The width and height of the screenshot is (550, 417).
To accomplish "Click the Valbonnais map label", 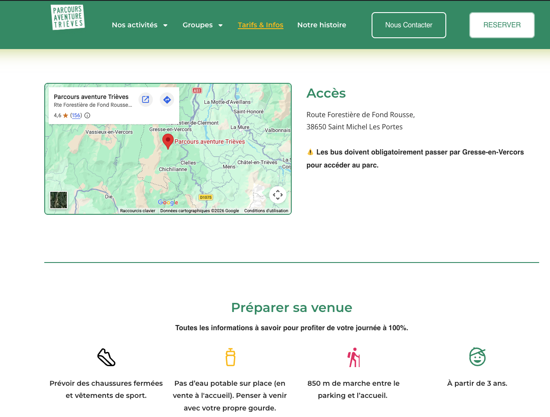I will click(277, 130).
